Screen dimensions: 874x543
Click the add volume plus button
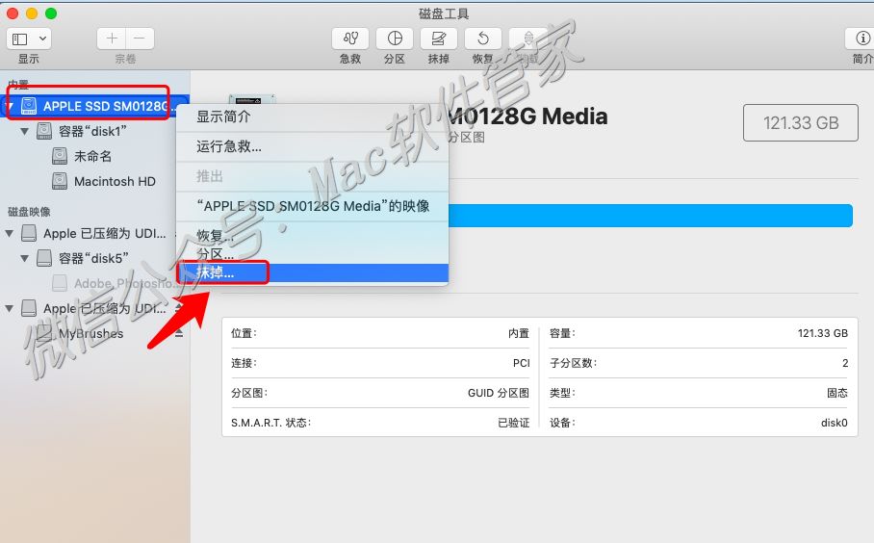(x=112, y=39)
